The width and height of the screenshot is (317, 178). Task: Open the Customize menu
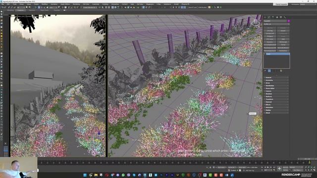coord(96,4)
